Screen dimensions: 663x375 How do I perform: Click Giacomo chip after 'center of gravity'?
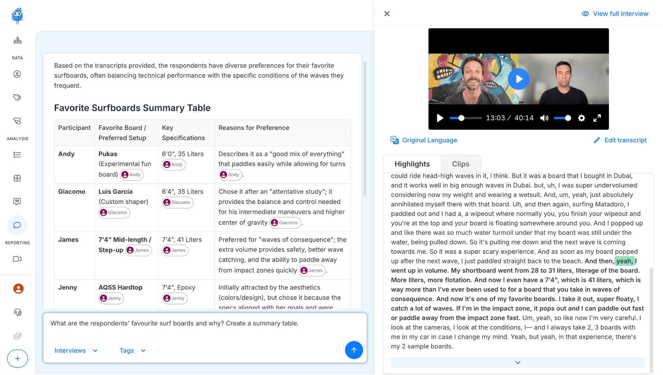pyautogui.click(x=285, y=223)
